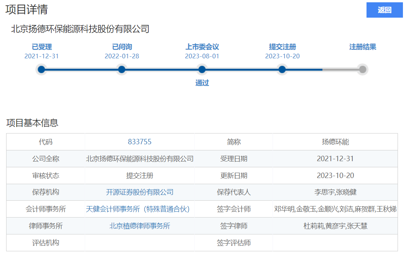Click the 签字律师 label cell
This screenshot has width=406, height=254.
pyautogui.click(x=233, y=226)
